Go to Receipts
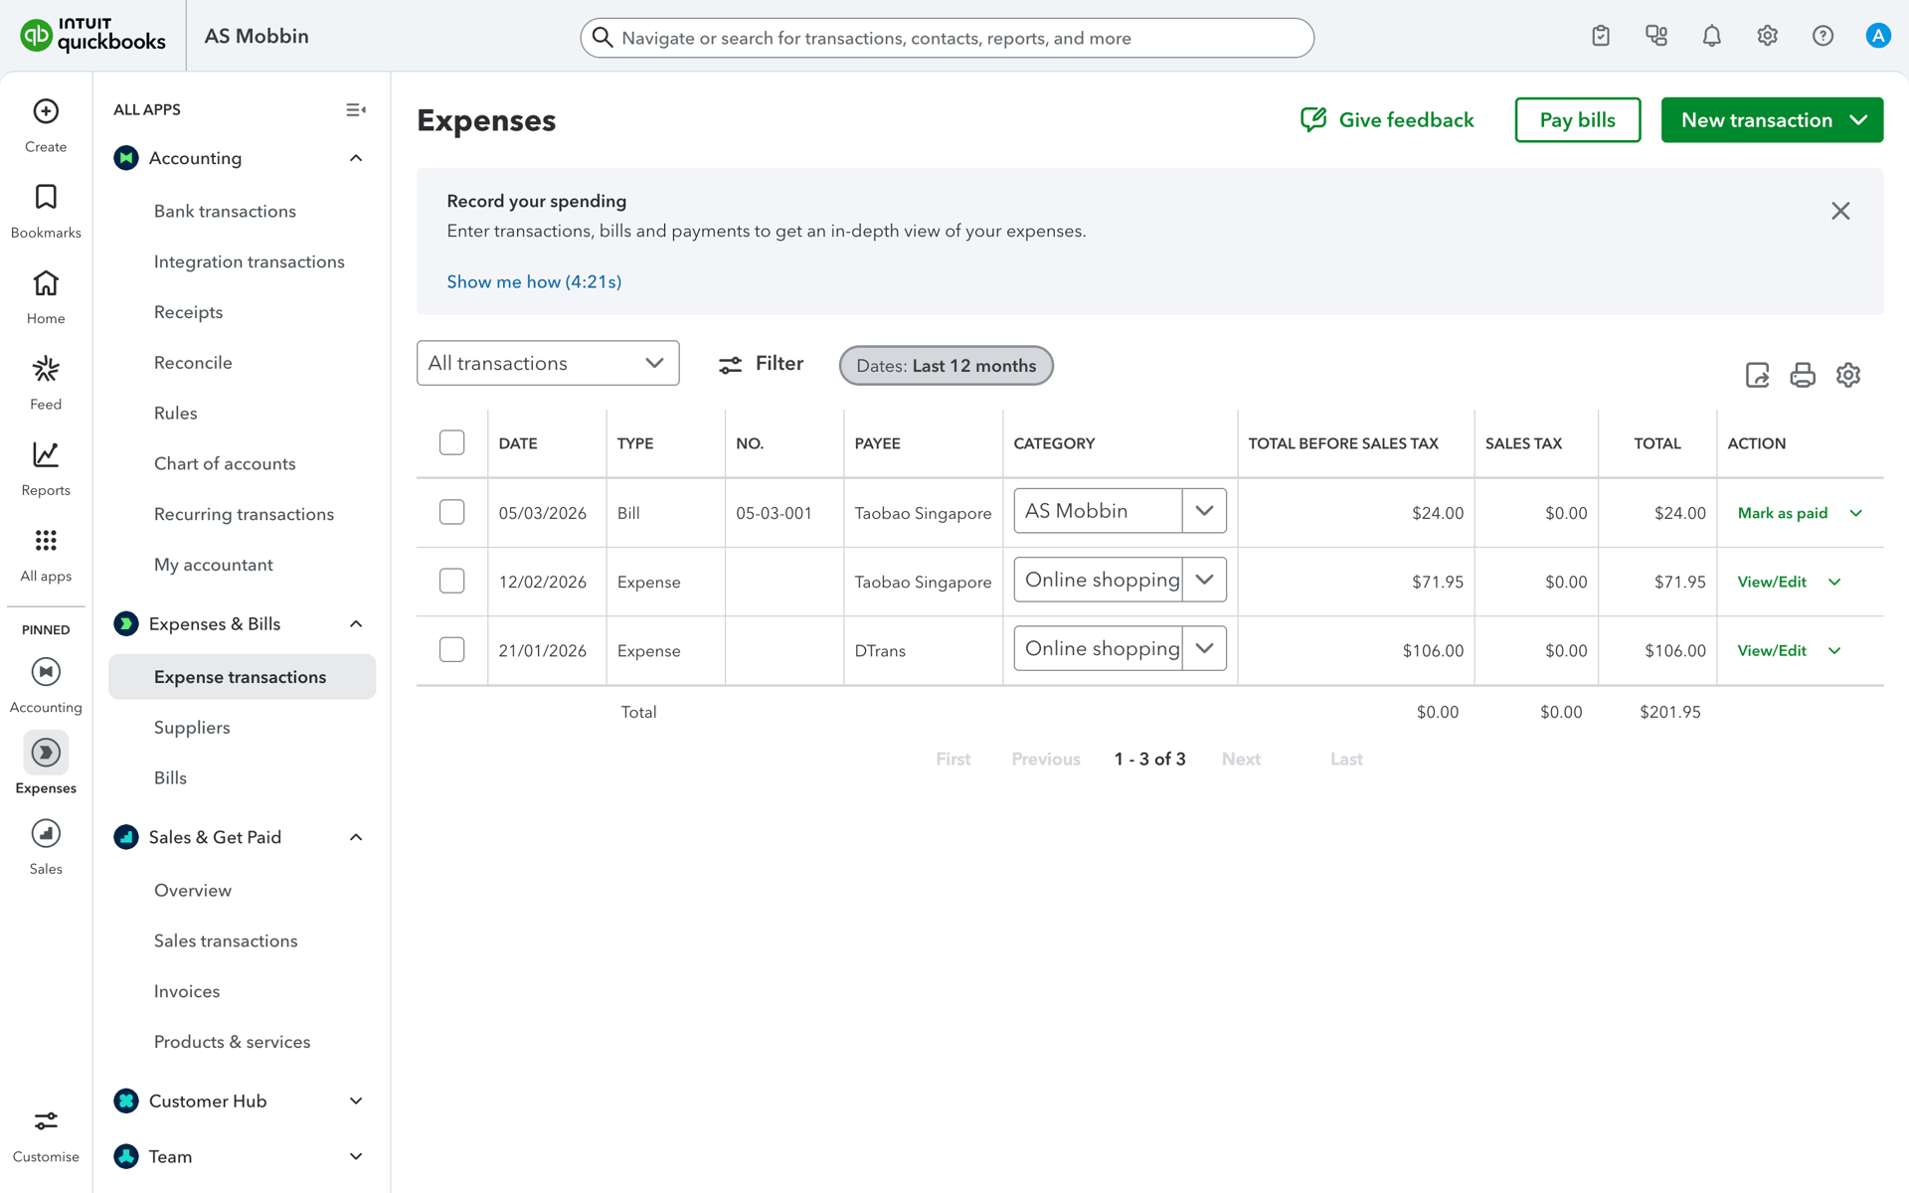The width and height of the screenshot is (1909, 1193). tap(189, 312)
